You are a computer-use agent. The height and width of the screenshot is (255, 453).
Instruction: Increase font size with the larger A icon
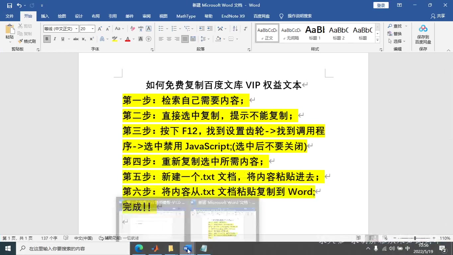(x=100, y=29)
